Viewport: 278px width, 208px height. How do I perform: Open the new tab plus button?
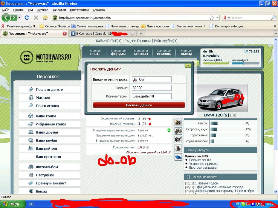point(141,33)
